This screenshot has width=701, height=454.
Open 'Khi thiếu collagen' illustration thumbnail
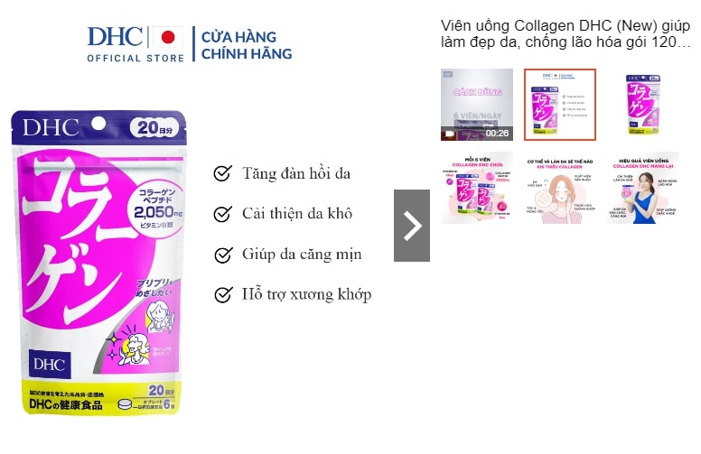coord(560,188)
